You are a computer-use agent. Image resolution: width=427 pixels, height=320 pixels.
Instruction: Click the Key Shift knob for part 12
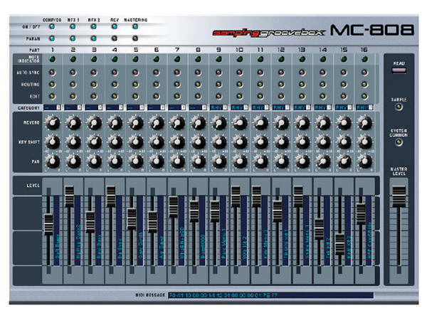pyautogui.click(x=281, y=142)
